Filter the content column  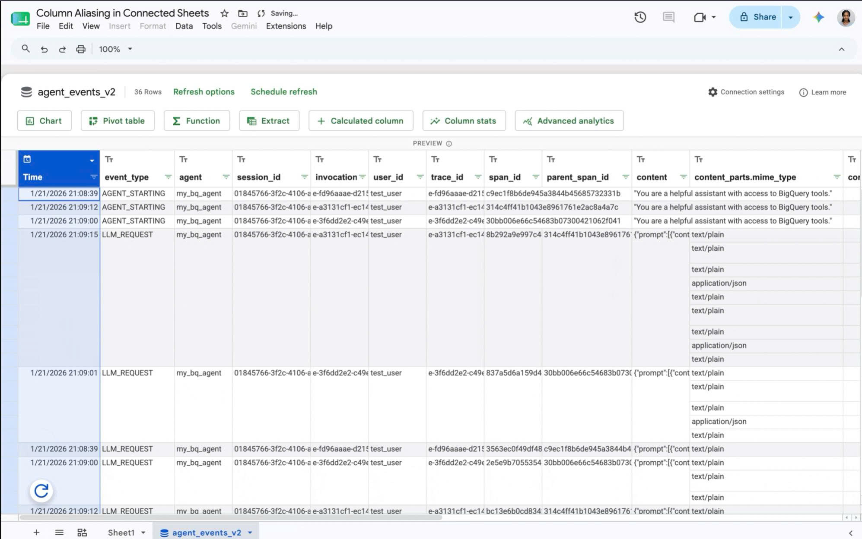tap(684, 177)
